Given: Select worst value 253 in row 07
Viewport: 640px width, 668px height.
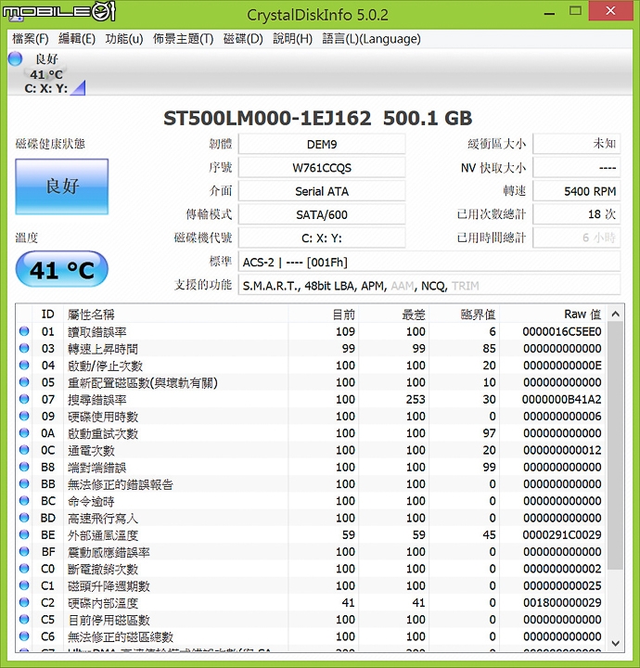Looking at the screenshot, I should pos(416,399).
